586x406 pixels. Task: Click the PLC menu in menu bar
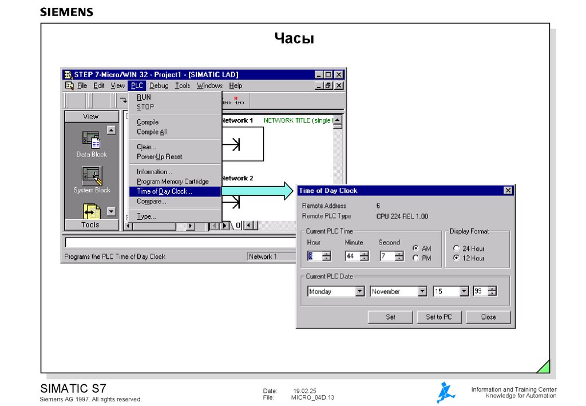(137, 86)
